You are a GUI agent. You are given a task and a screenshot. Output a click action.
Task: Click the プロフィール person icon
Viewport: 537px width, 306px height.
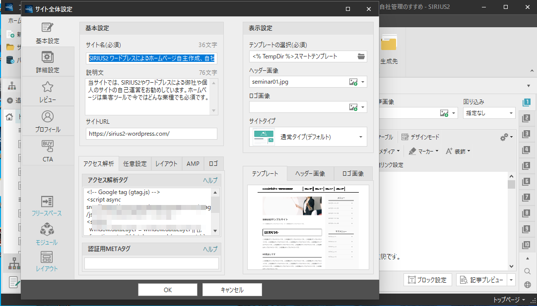[48, 116]
